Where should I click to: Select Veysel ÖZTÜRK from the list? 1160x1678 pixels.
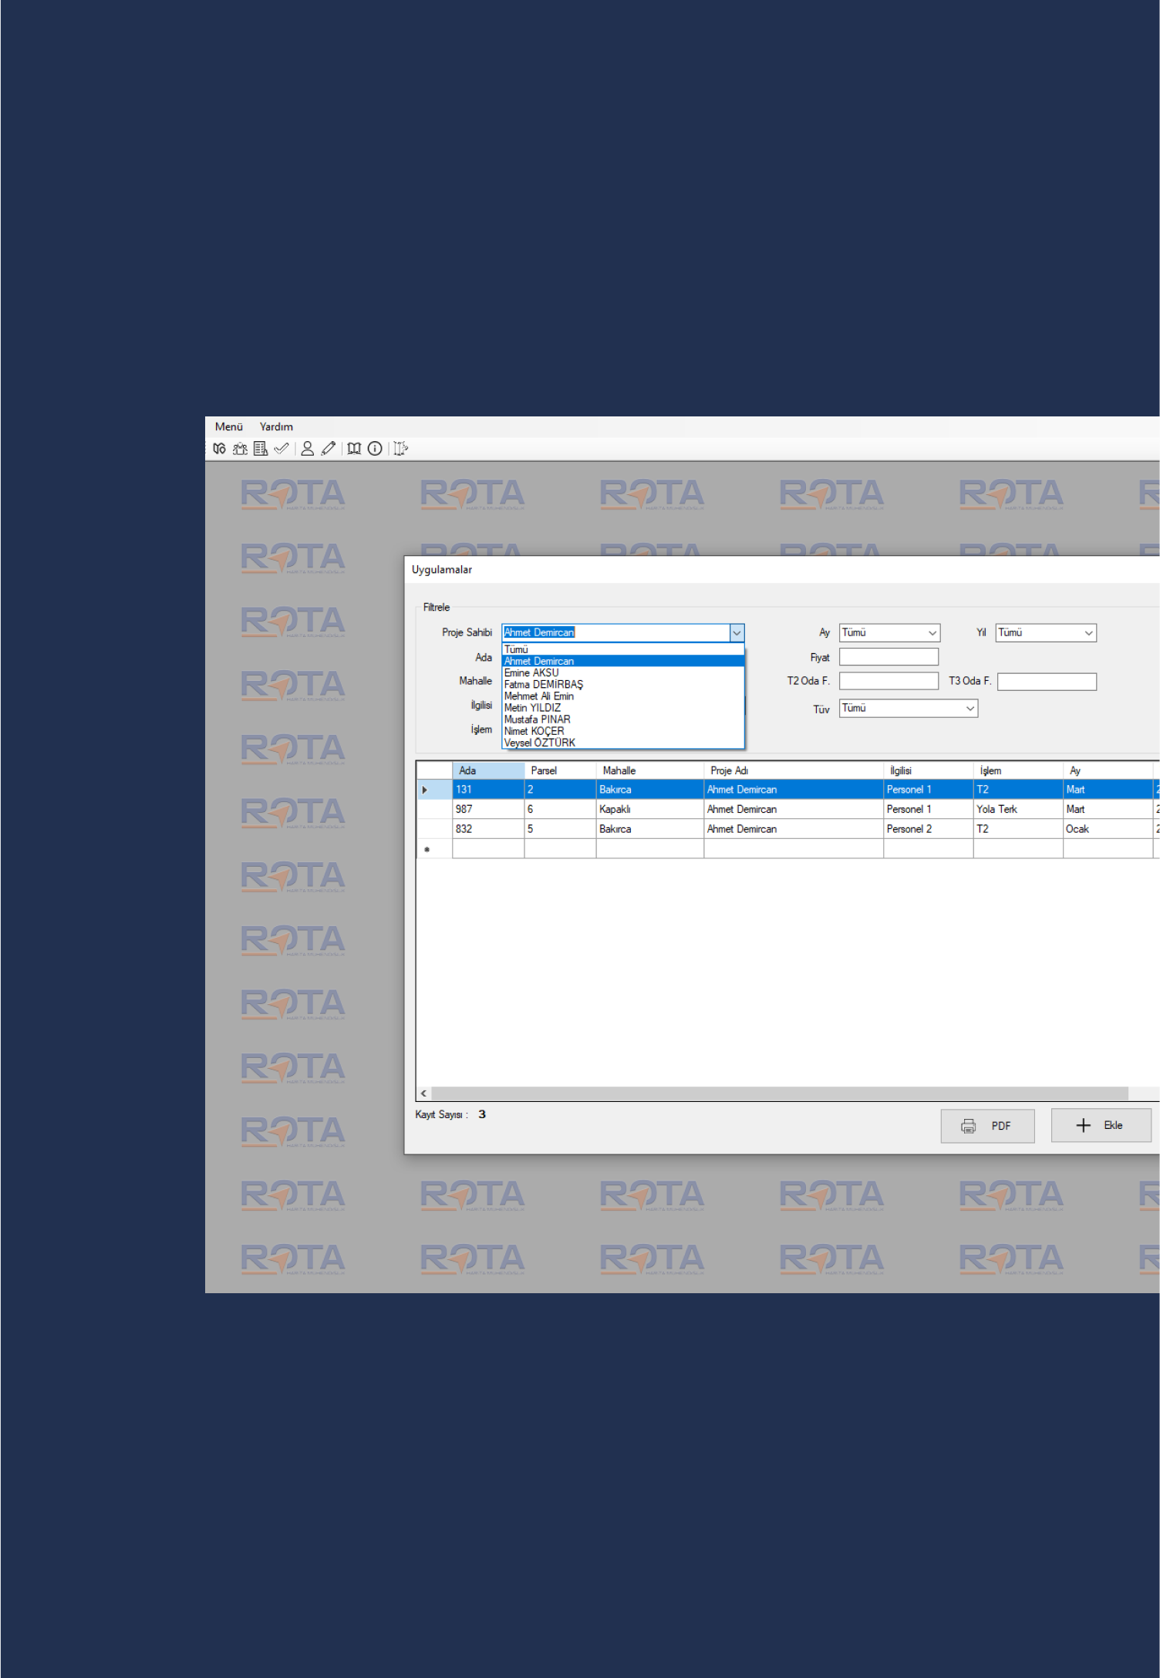[623, 742]
